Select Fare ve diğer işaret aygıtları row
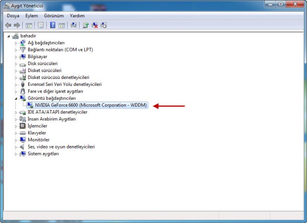The image size is (307, 223). tap(55, 91)
